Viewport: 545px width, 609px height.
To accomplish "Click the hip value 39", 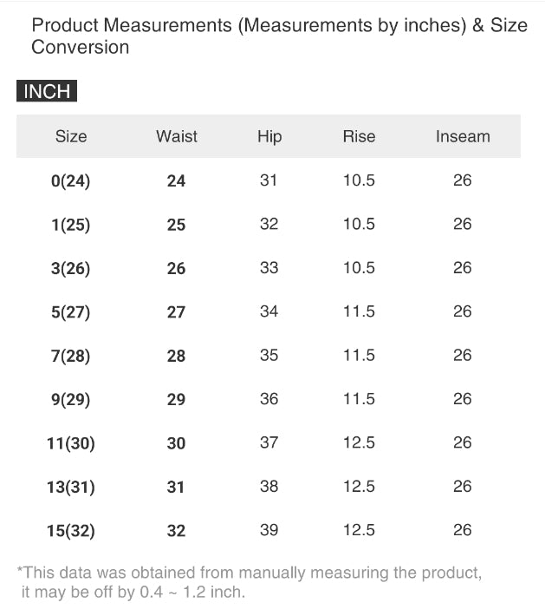I will (269, 530).
